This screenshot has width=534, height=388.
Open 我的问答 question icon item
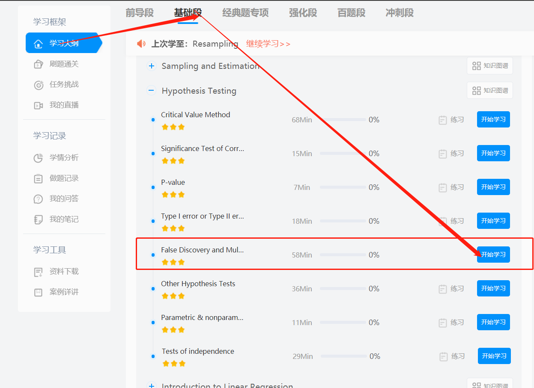pyautogui.click(x=64, y=199)
